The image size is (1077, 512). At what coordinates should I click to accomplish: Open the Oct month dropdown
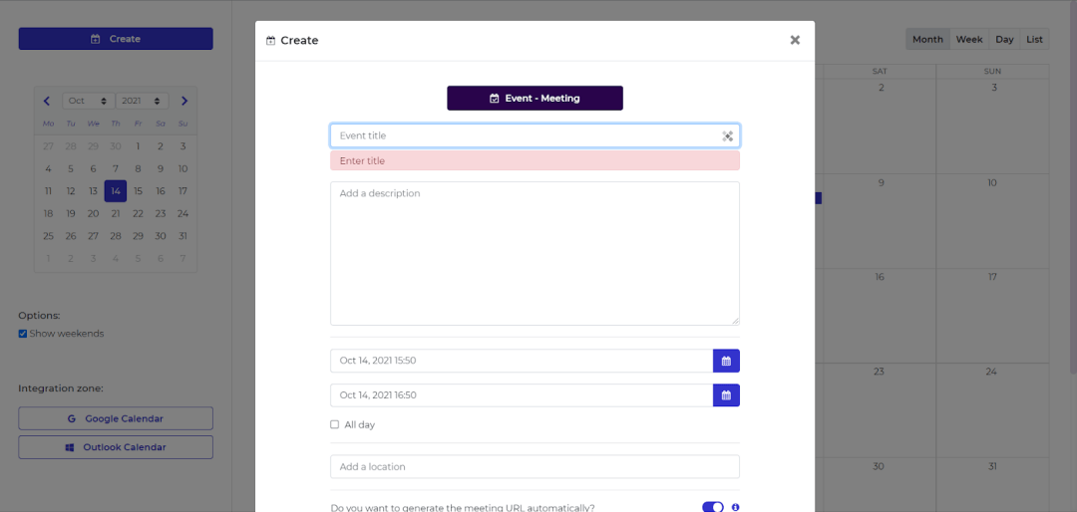pyautogui.click(x=89, y=101)
